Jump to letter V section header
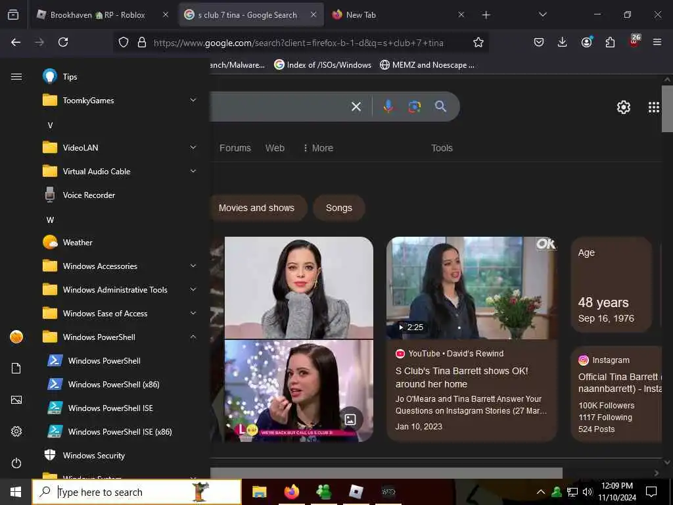 pyautogui.click(x=50, y=125)
